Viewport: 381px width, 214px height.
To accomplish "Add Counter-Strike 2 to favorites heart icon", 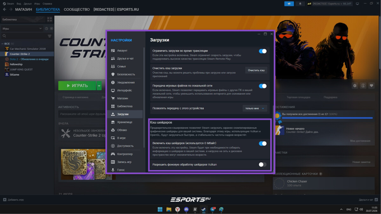I will (x=371, y=86).
